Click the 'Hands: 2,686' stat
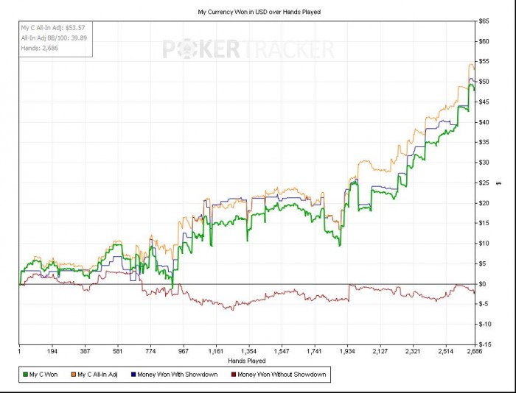This screenshot has height=393, width=516. click(40, 48)
